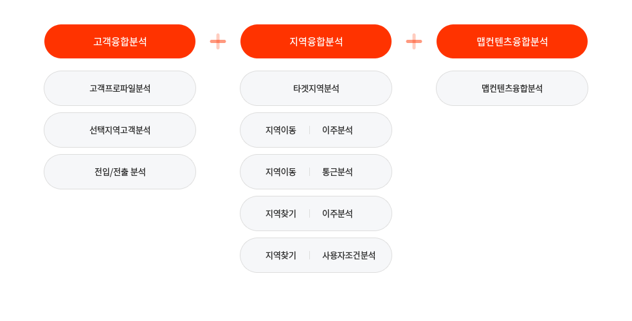Click 통근분석 in the 지역이동 pill
The width and height of the screenshot is (632, 321).
click(x=338, y=172)
